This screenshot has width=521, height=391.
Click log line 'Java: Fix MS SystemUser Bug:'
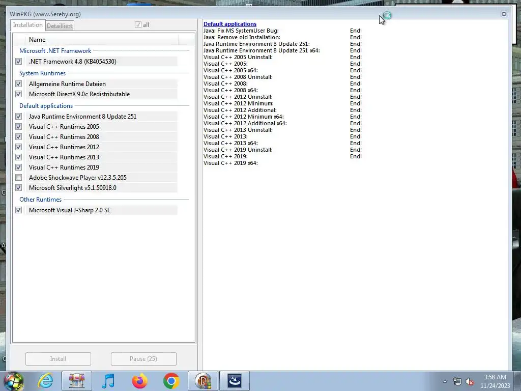pyautogui.click(x=241, y=31)
